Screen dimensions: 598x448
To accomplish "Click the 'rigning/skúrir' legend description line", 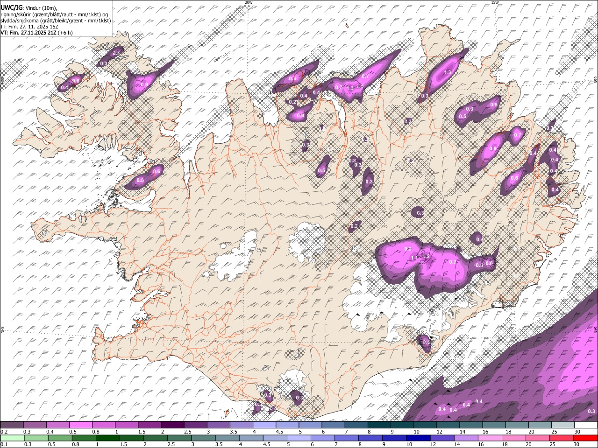I will click(55, 14).
